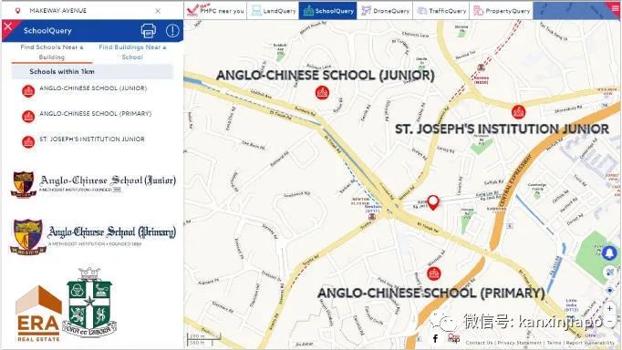Zoom in with the plus button
Image resolution: width=622 pixels, height=350 pixels.
coord(610,308)
